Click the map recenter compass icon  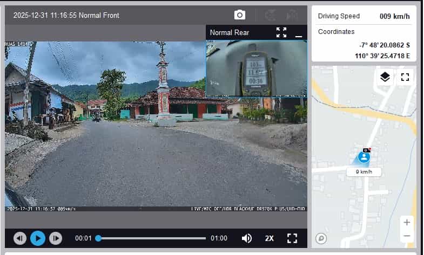[321, 238]
